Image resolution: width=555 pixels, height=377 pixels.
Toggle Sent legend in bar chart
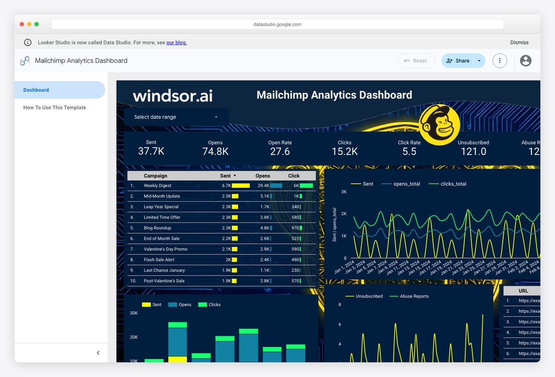coord(152,305)
